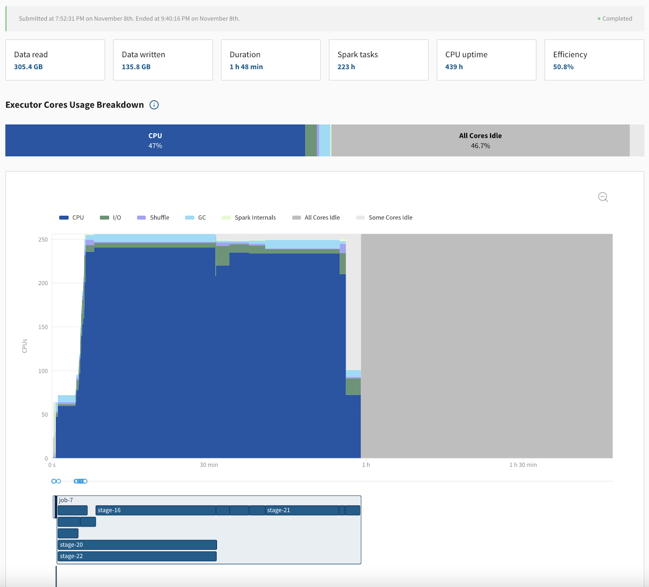Open the stage-21 bar in timeline
The width and height of the screenshot is (649, 587).
pos(302,510)
